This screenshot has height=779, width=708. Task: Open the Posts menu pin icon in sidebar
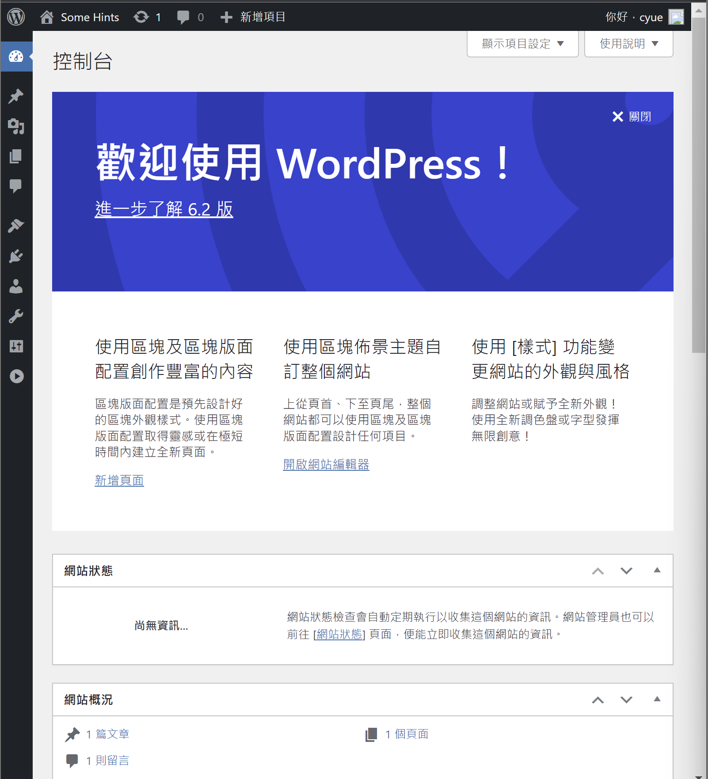tap(16, 96)
